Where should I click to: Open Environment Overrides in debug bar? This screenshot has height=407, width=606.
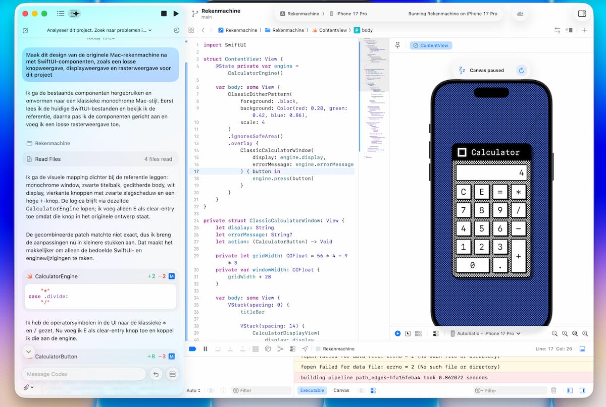tap(292, 348)
